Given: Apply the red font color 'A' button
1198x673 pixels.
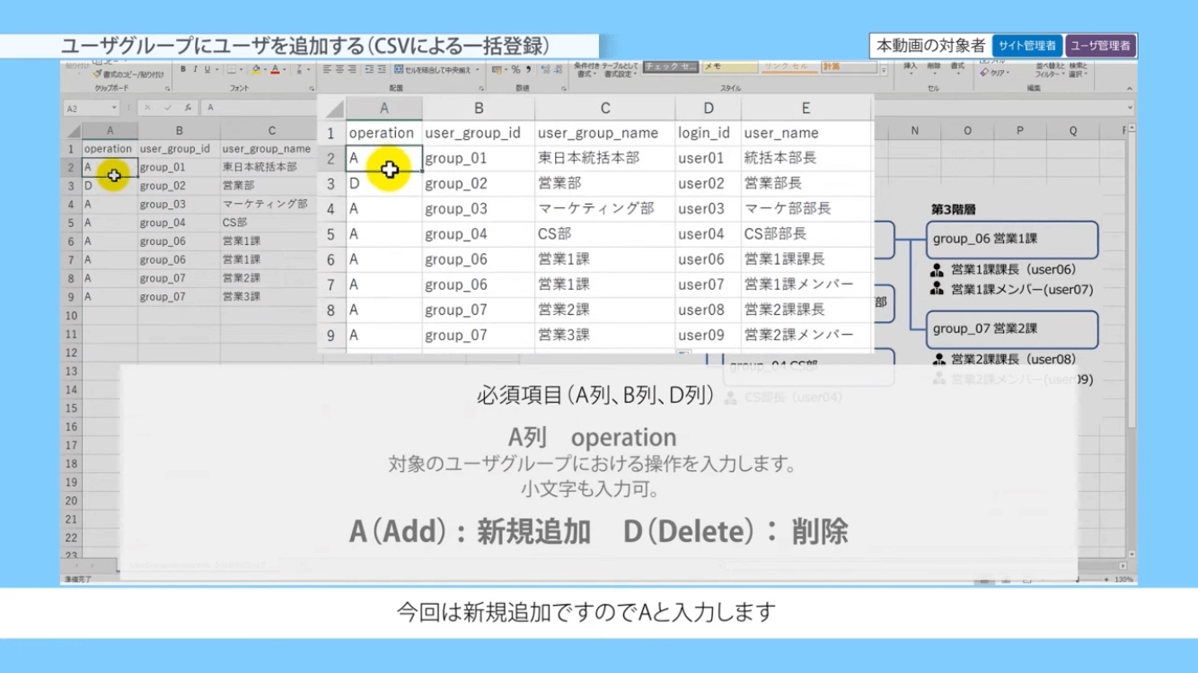Looking at the screenshot, I should pos(275,70).
